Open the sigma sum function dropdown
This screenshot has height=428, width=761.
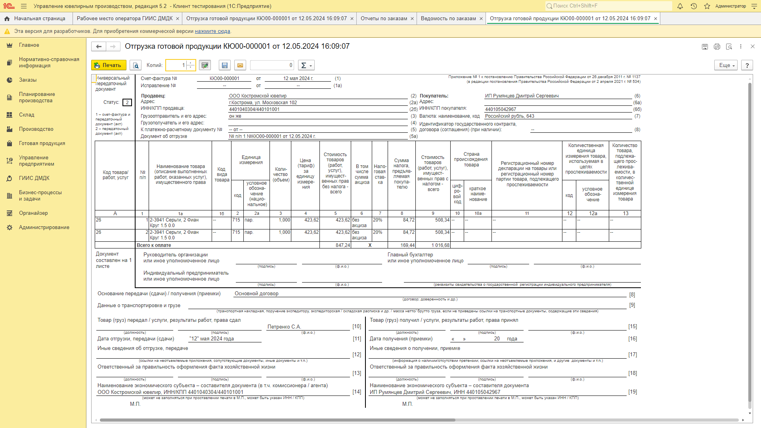click(306, 65)
